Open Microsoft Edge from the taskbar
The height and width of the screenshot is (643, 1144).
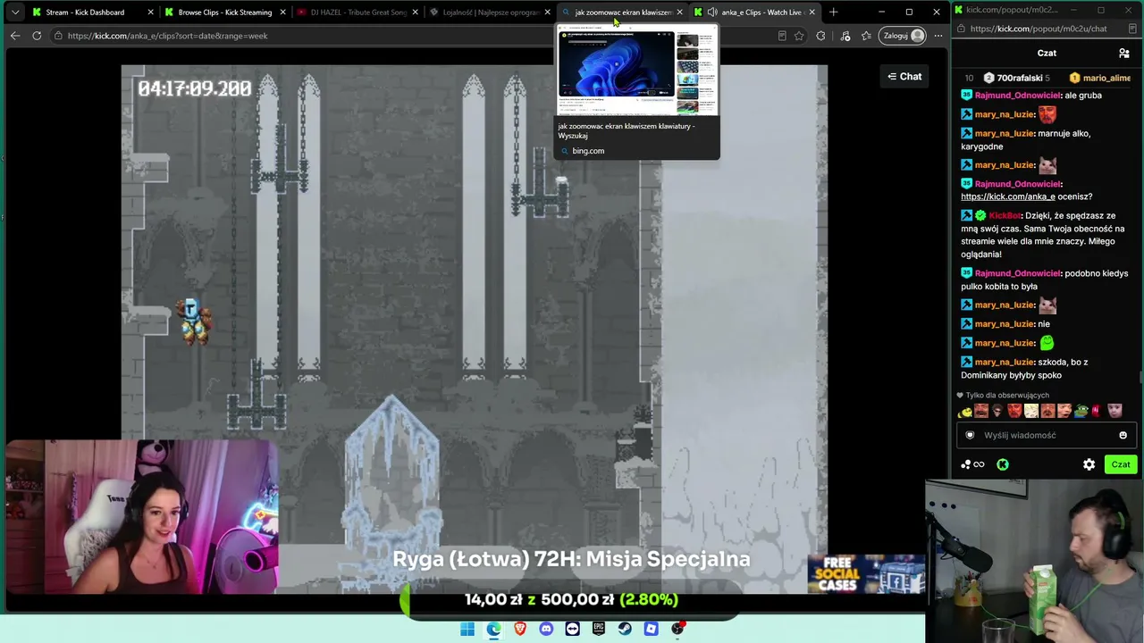pos(493,629)
